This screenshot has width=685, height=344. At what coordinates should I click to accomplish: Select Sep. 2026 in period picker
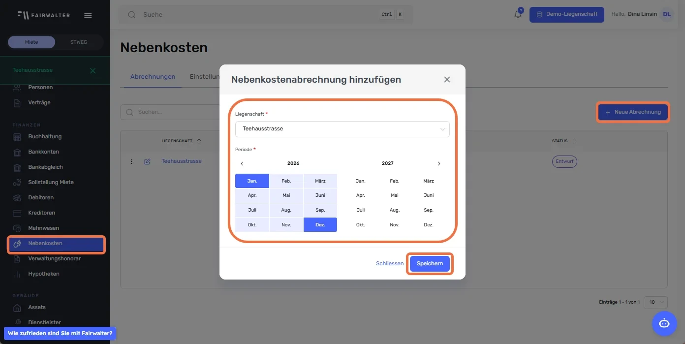320,210
